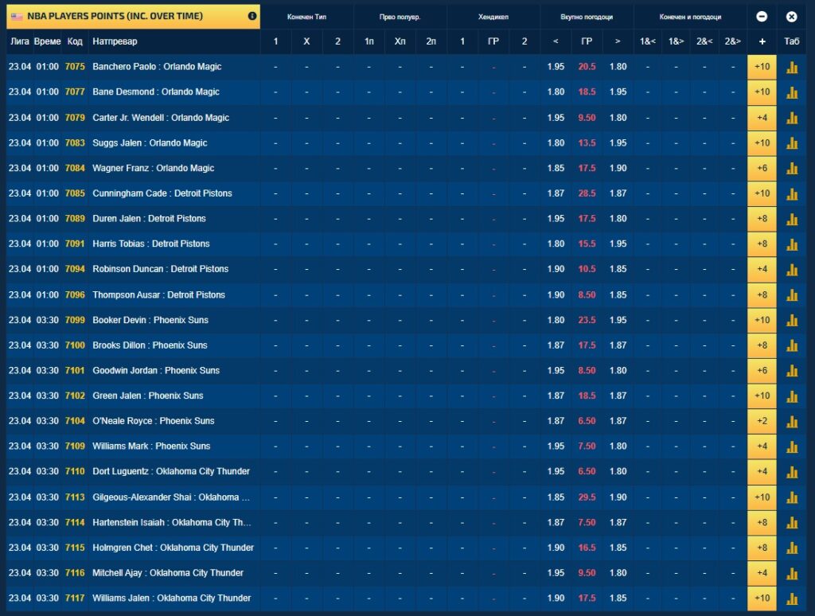Open the Duren Jalen : Detroit Pistons row
The height and width of the screenshot is (616, 815).
(x=149, y=219)
